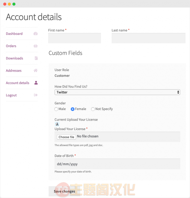This screenshot has width=190, height=198.
Task: Click the yellow minimize window button
Action: [x=9, y=4]
